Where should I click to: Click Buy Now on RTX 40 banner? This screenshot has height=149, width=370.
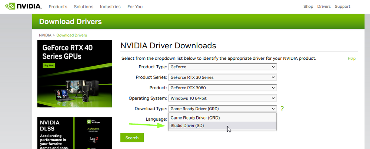(x=49, y=65)
